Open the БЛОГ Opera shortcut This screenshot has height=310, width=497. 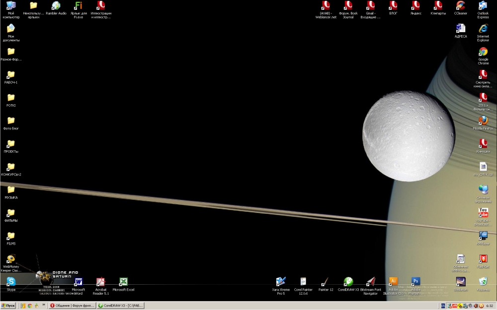393,8
